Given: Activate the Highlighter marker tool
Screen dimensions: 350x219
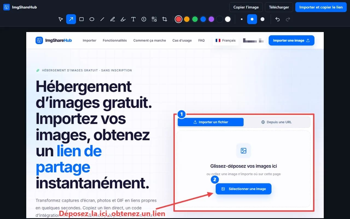Looking at the screenshot, I should tap(123, 19).
